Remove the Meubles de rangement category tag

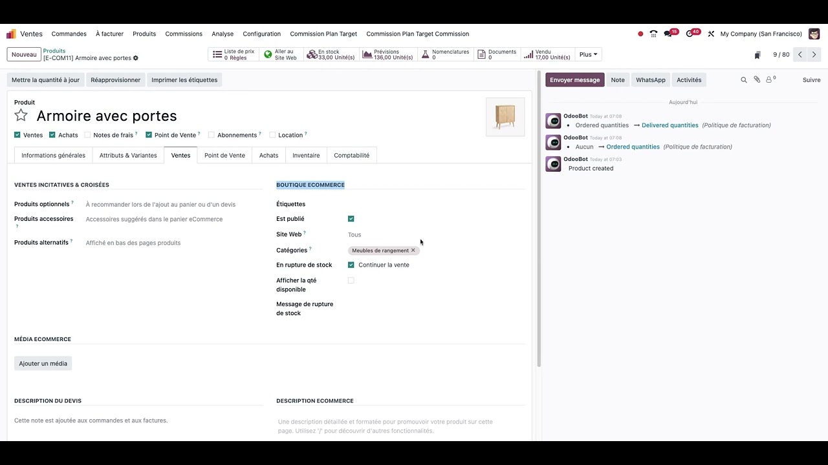413,250
